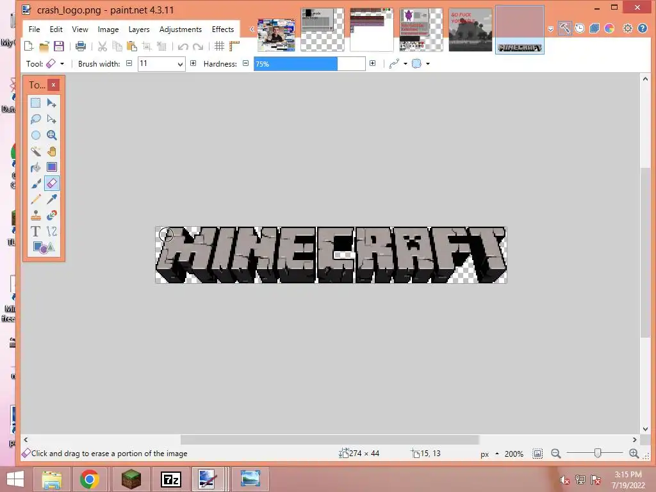Select the Move Selected Pixels tool
The height and width of the screenshot is (492, 656).
pyautogui.click(x=52, y=103)
